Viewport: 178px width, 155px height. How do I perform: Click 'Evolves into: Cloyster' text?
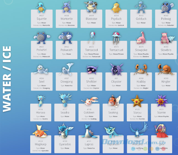91,88
